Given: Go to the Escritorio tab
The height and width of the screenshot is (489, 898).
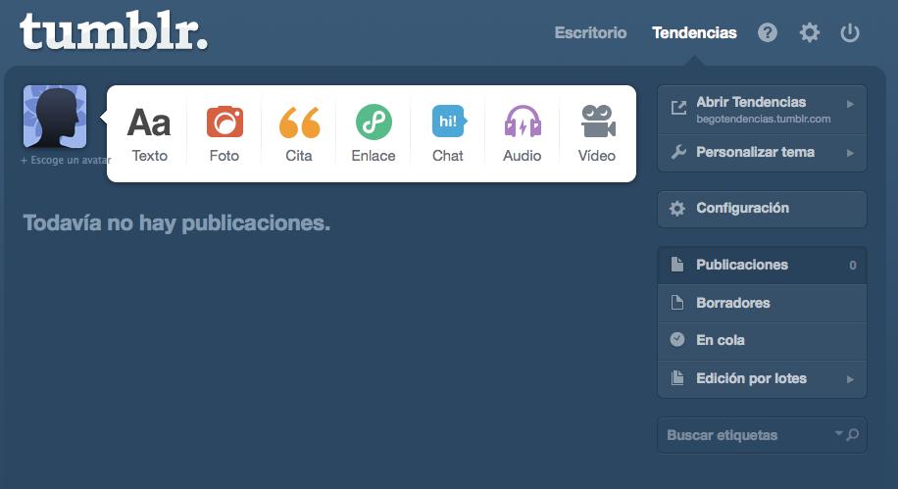Looking at the screenshot, I should pyautogui.click(x=590, y=32).
